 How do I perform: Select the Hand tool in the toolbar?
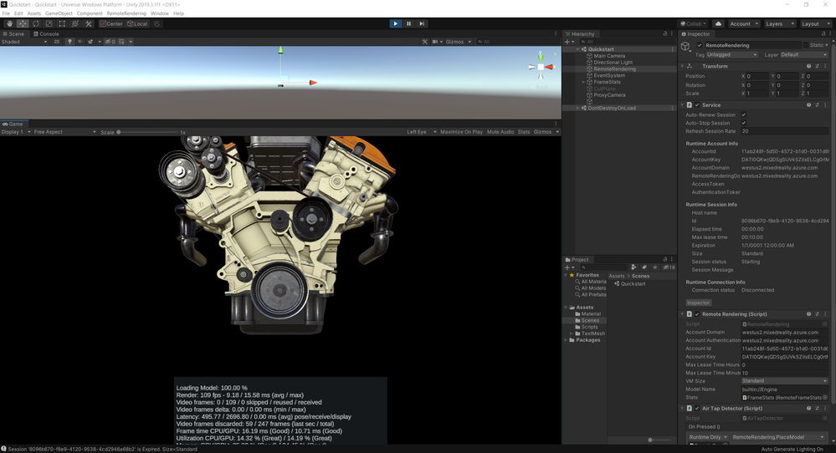[9, 24]
